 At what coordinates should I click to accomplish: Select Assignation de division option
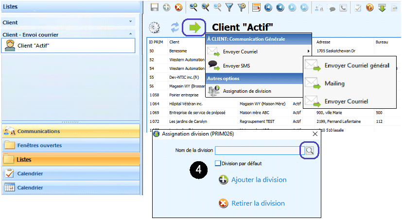point(246,91)
